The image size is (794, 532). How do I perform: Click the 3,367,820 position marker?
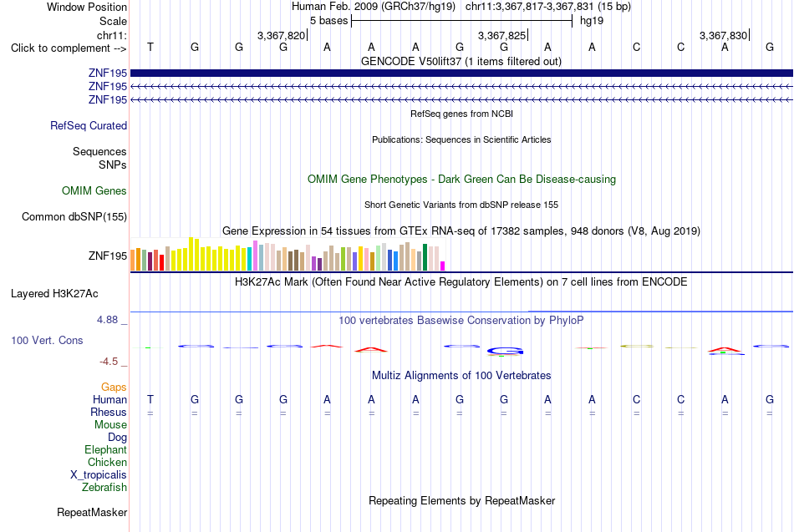click(x=281, y=35)
